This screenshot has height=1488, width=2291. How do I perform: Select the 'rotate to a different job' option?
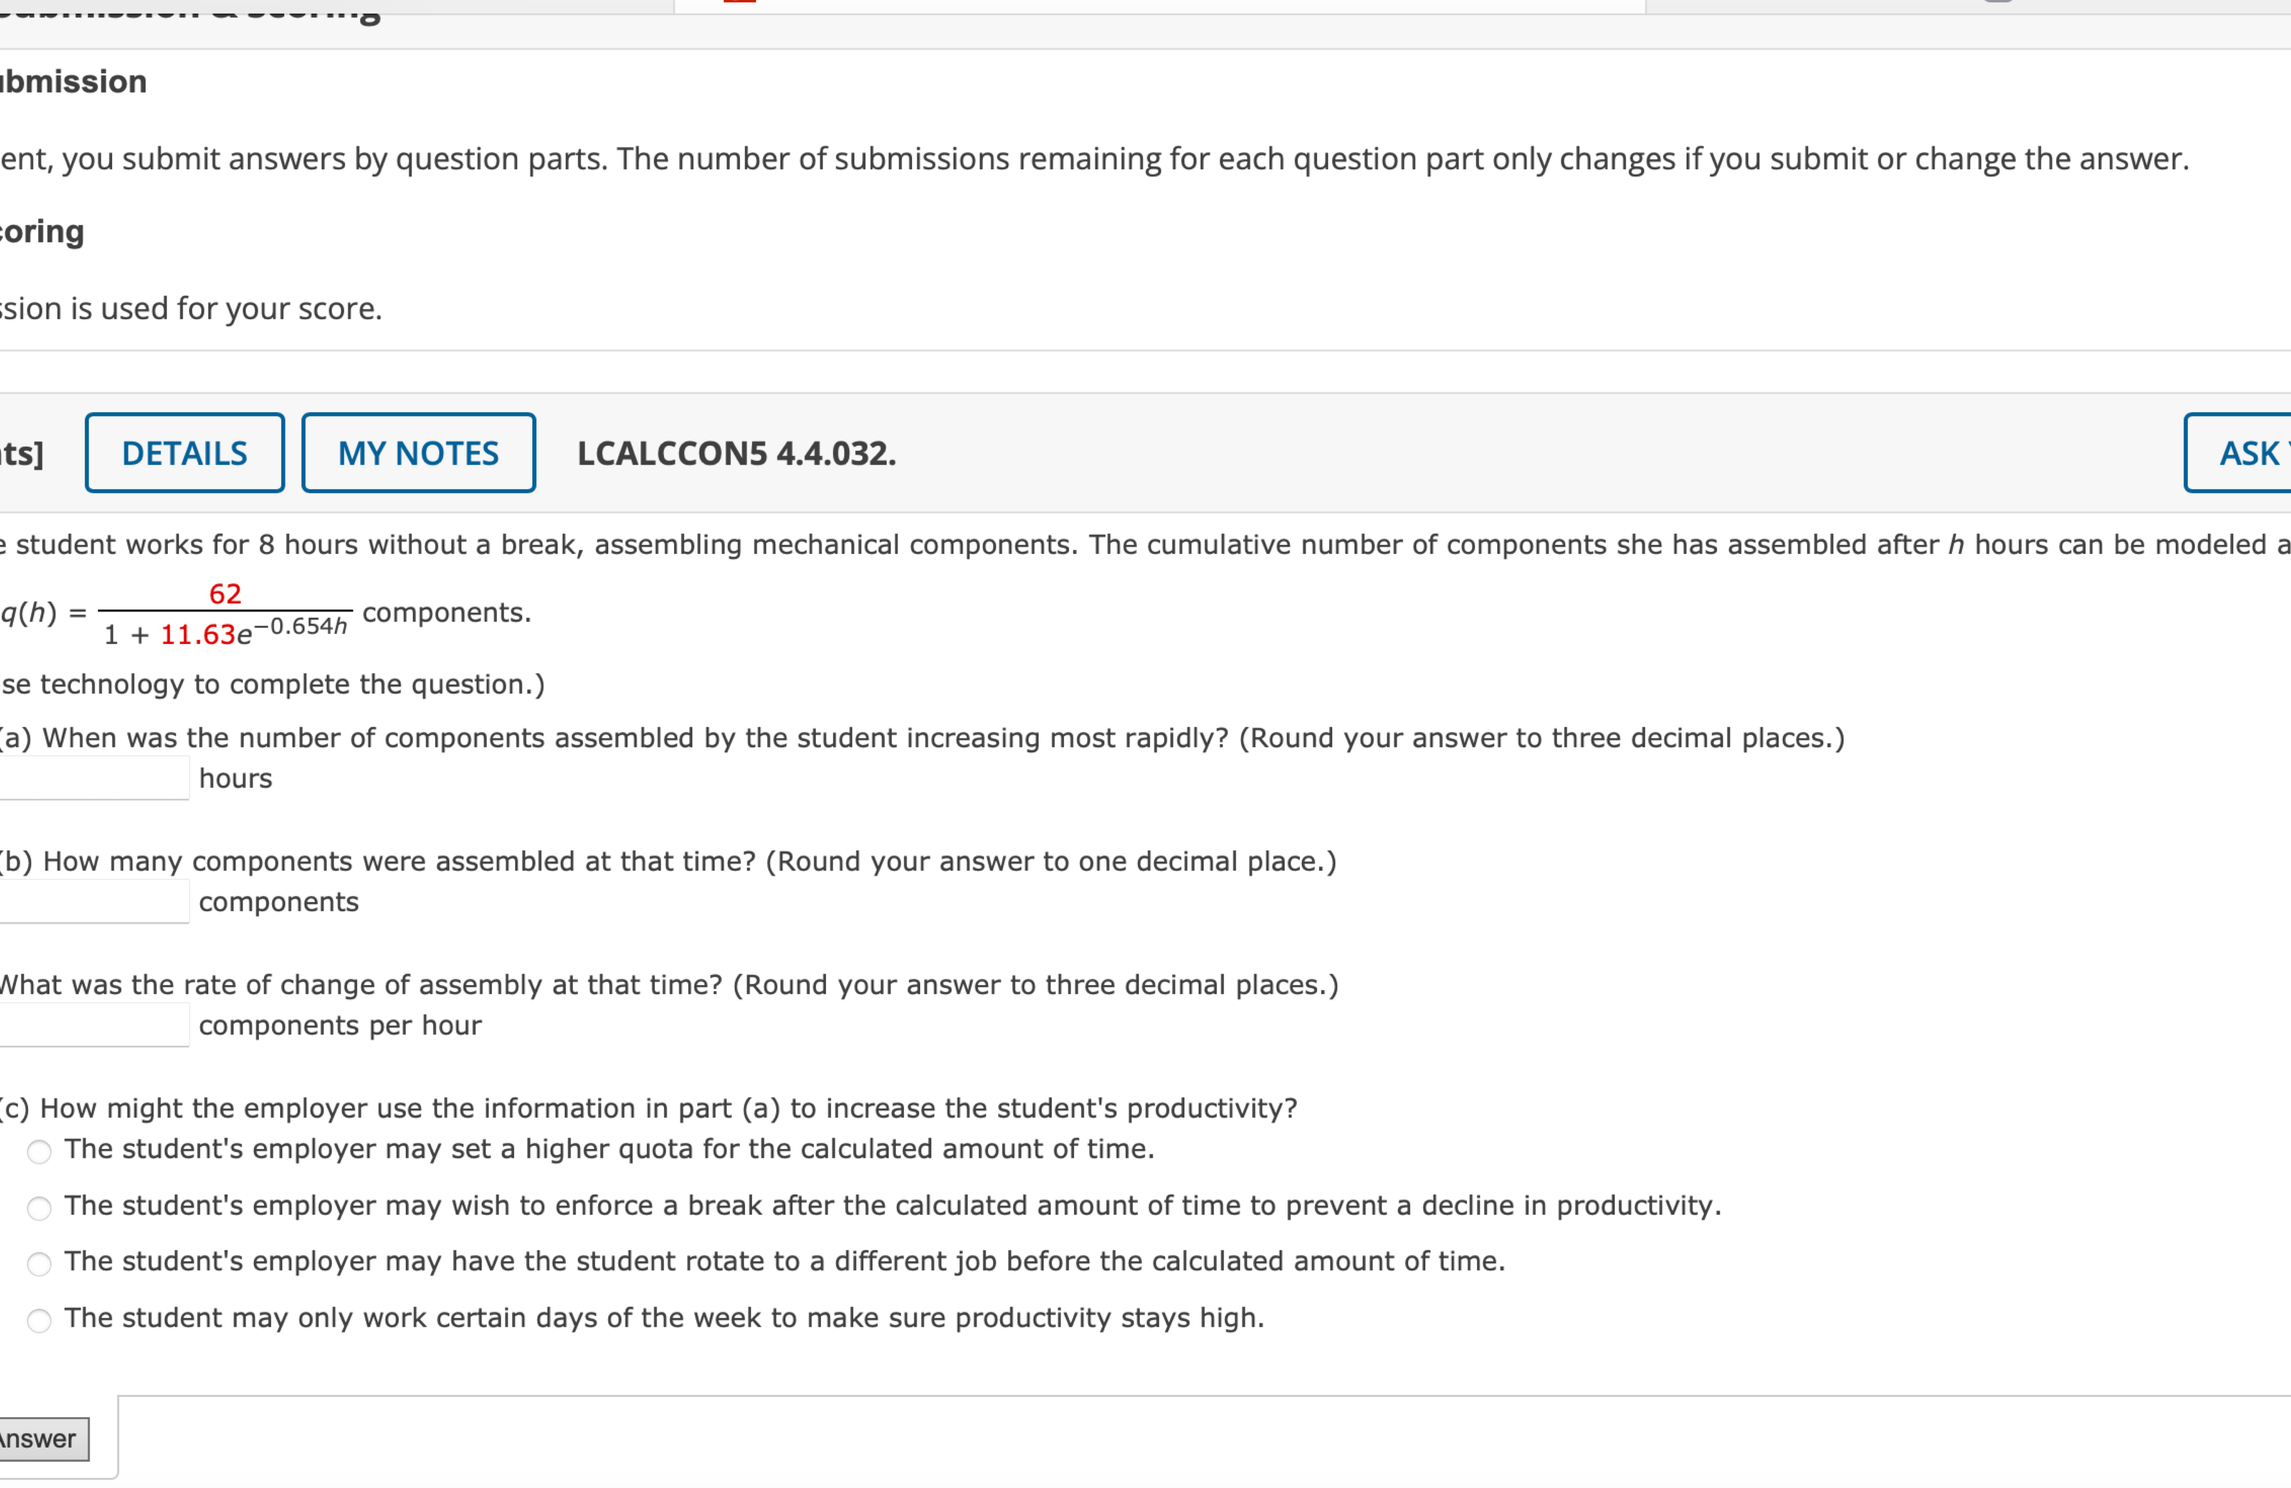[x=39, y=1264]
